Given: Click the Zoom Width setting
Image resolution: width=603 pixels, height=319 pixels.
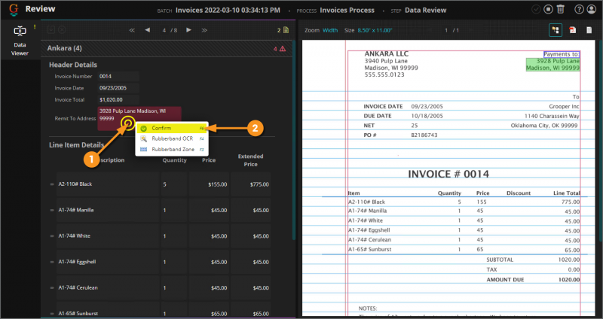Looking at the screenshot, I should coord(330,30).
